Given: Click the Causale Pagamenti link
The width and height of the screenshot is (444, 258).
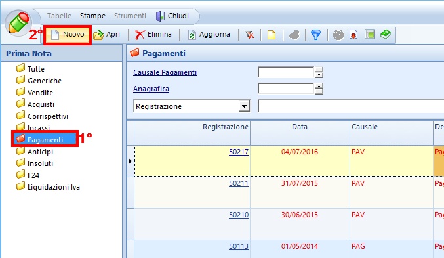Looking at the screenshot, I should (165, 72).
